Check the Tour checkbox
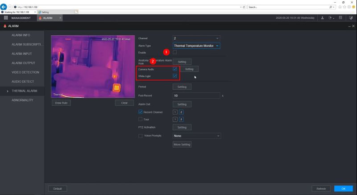 click(x=141, y=119)
